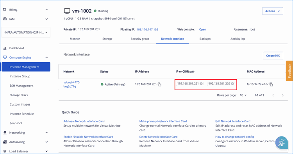Open Instance Group in the sidebar

(20, 76)
